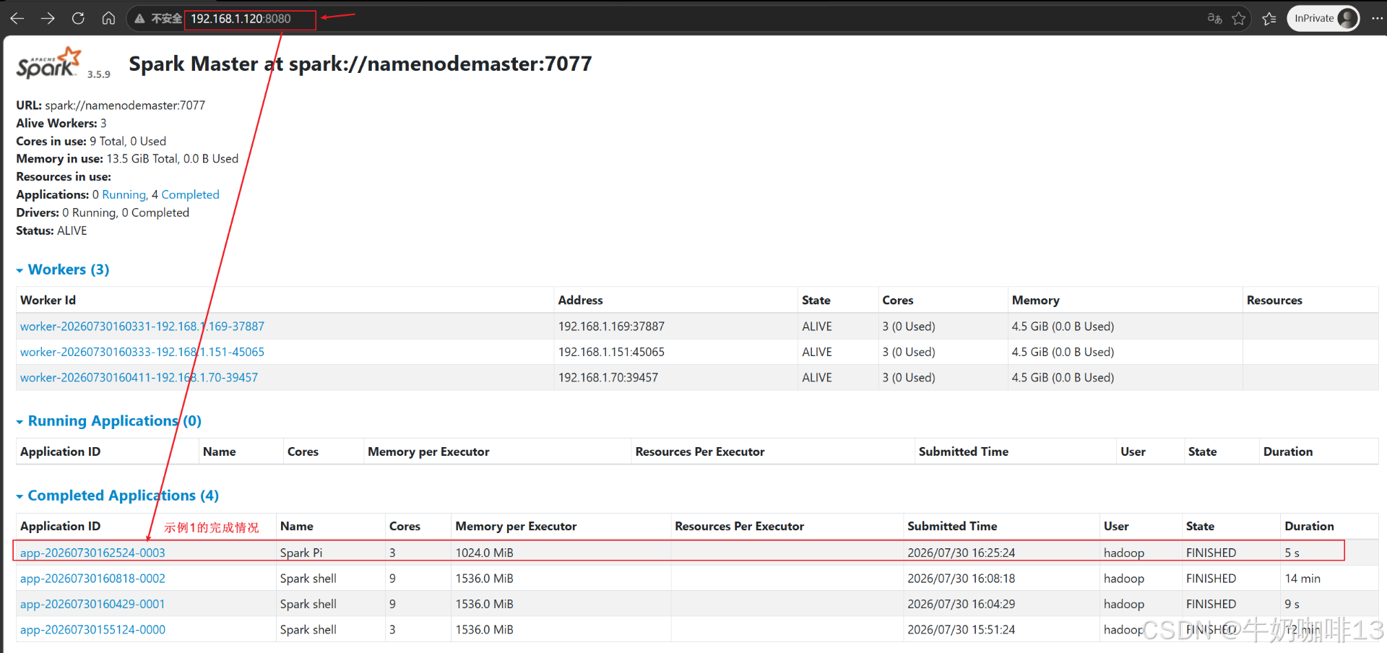This screenshot has height=653, width=1387.
Task: Open worker-20260730160333-192.168.1.151-45065 link
Action: point(142,353)
